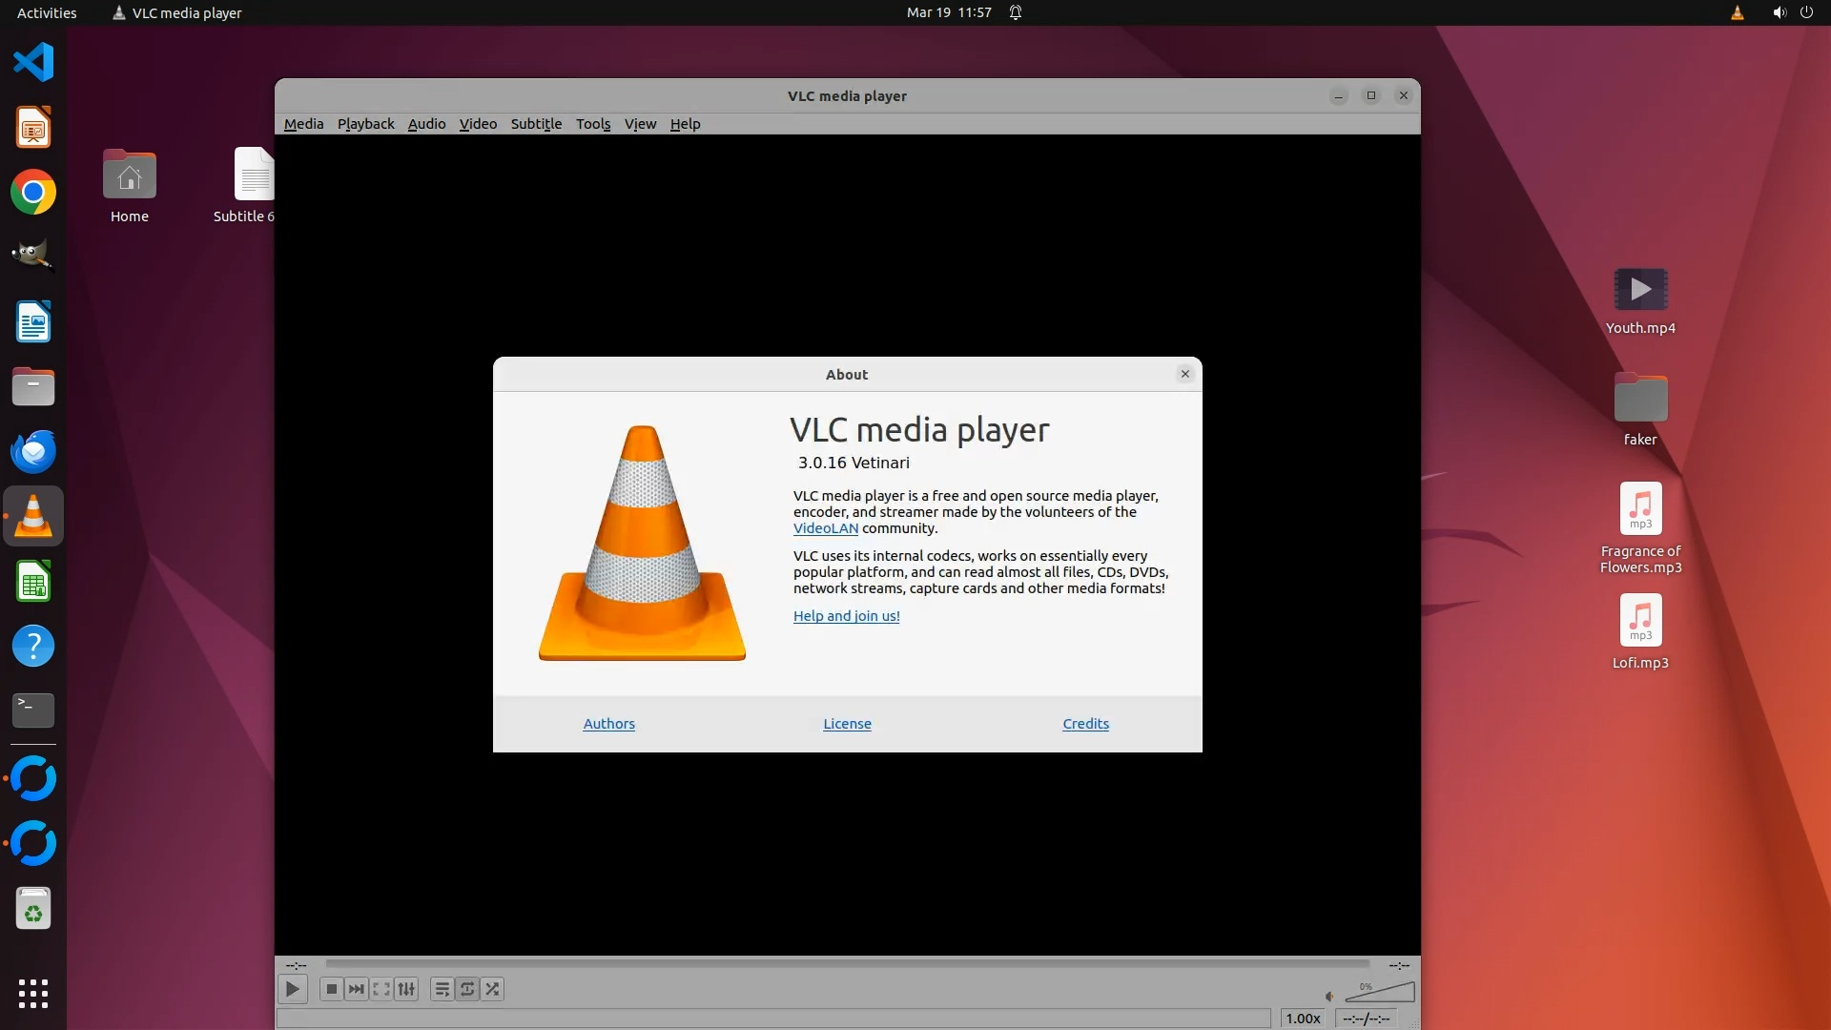Click the Stop playback button
This screenshot has width=1831, height=1030.
pyautogui.click(x=331, y=989)
